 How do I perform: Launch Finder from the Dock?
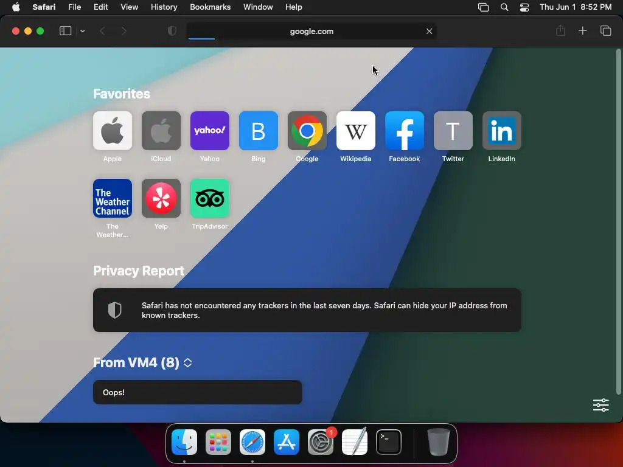[184, 442]
